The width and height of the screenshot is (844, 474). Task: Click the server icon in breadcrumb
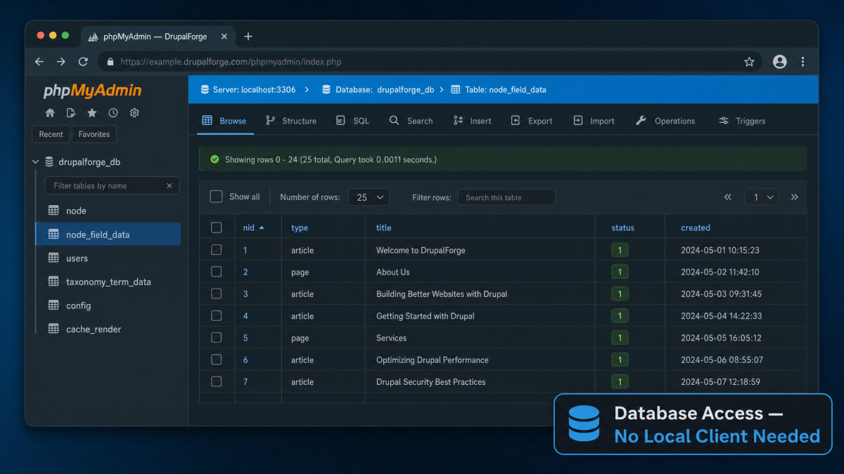click(205, 90)
